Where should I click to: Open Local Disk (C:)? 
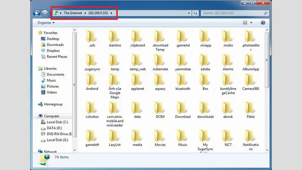55,122
